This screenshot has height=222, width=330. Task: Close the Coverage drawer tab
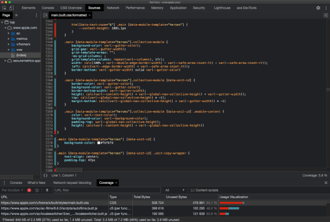(x=116, y=183)
